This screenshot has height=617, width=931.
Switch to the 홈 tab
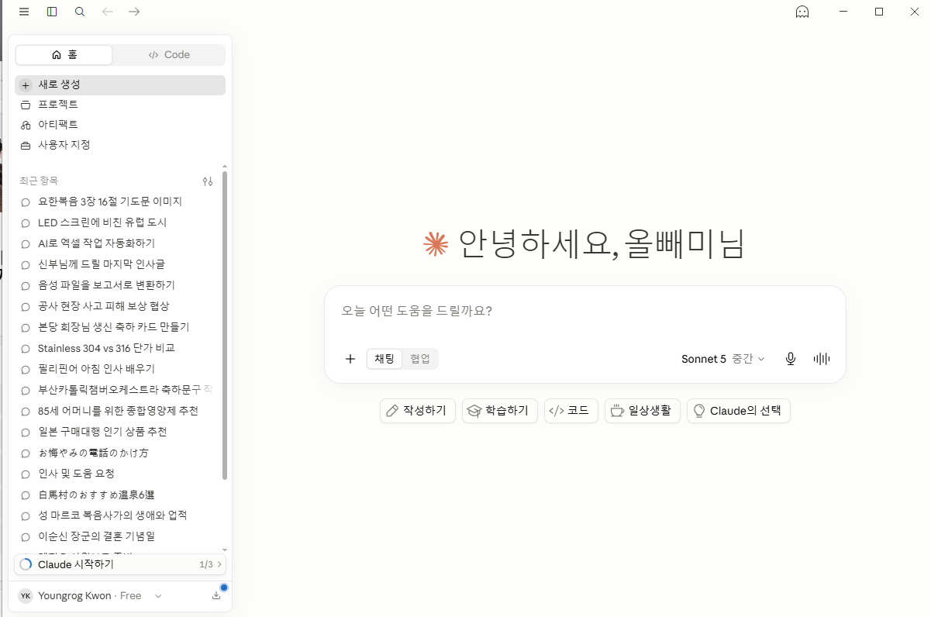click(x=64, y=55)
